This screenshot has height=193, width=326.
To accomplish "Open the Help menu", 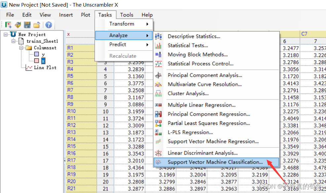I will point(147,15).
